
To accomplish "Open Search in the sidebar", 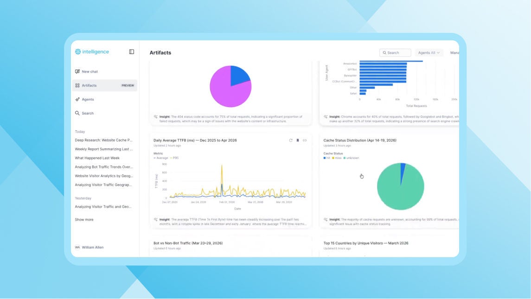I will (x=104, y=113).
